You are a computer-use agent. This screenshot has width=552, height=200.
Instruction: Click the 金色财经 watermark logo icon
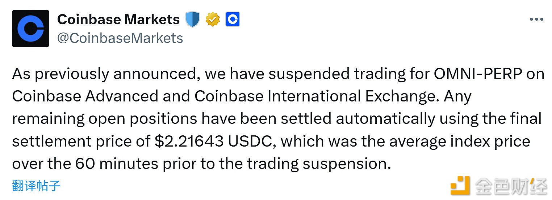tap(460, 186)
